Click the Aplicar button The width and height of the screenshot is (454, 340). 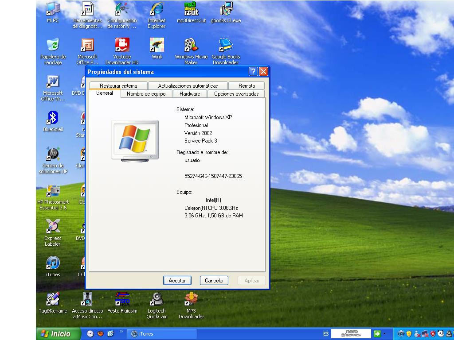coord(252,280)
